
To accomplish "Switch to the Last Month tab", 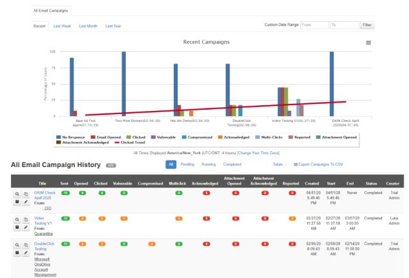I will pos(88,26).
